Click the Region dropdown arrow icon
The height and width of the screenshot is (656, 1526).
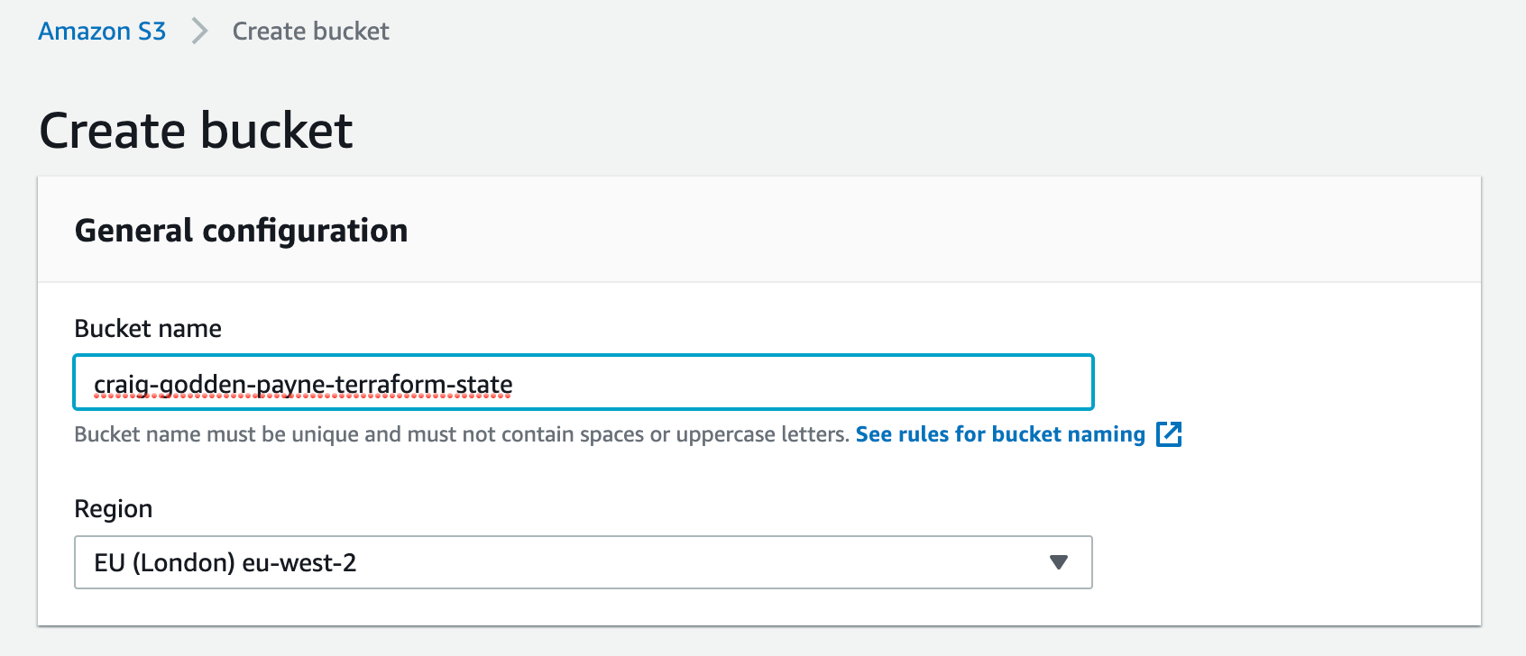point(1059,562)
